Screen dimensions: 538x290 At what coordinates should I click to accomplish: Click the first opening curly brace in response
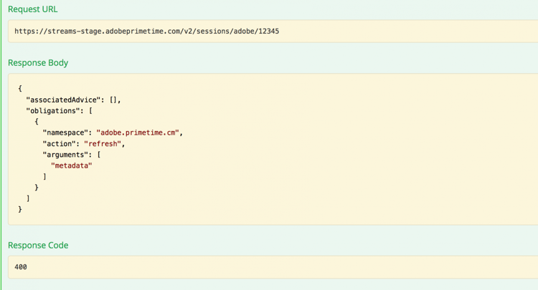[20, 88]
